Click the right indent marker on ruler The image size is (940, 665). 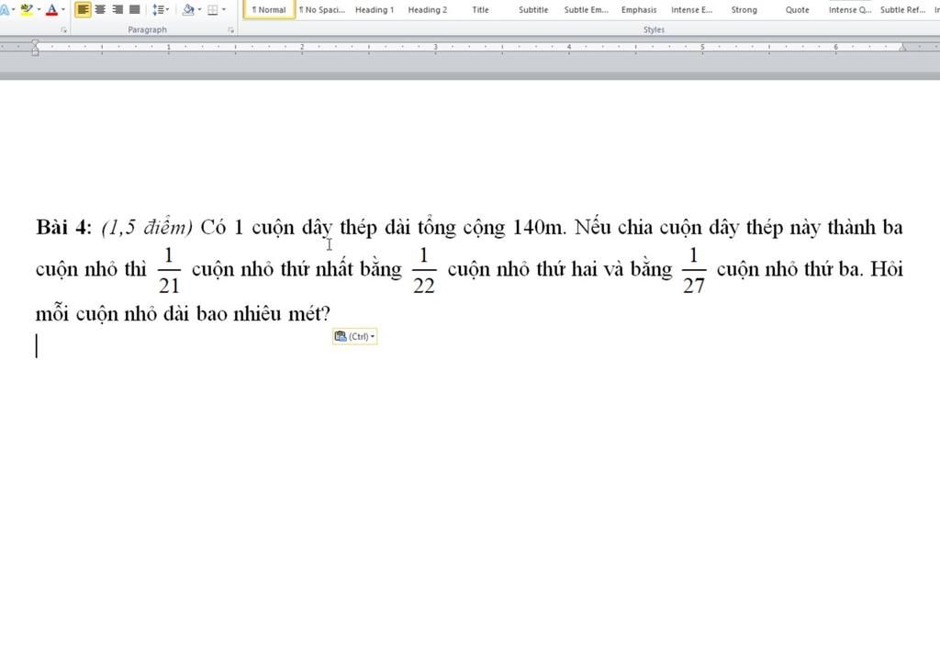902,48
